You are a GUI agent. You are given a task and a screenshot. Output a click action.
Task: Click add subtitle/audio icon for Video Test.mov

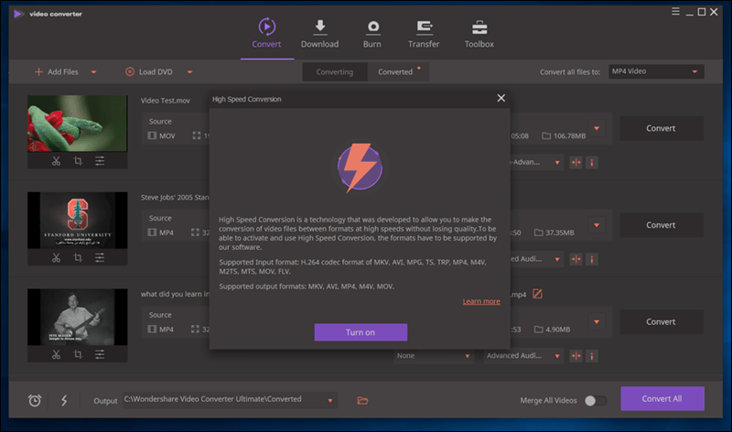(x=576, y=163)
